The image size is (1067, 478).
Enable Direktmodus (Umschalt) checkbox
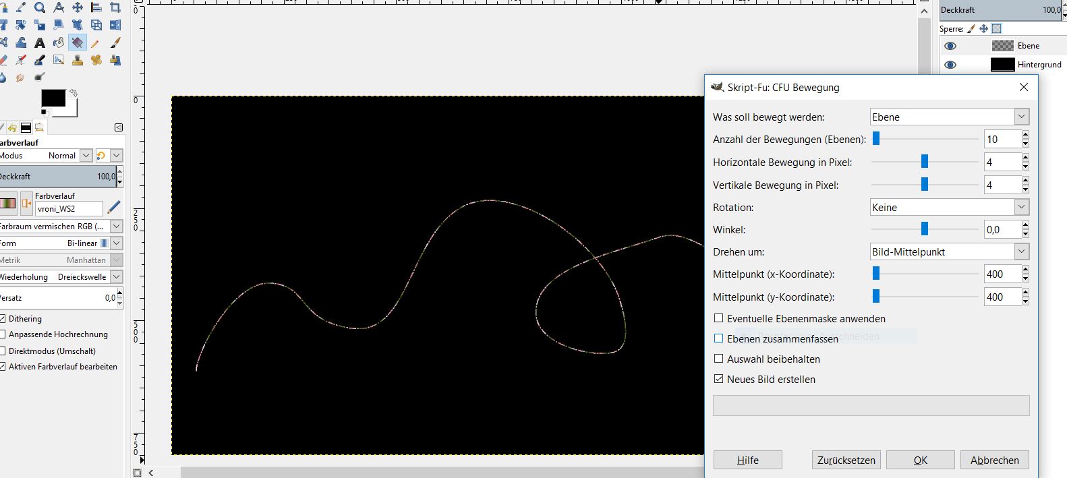3,351
